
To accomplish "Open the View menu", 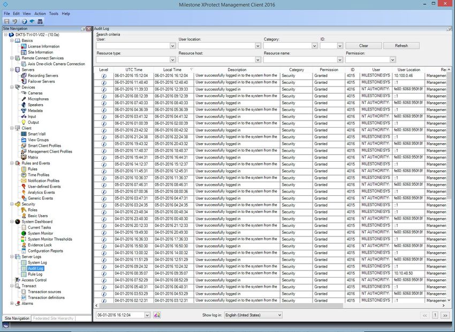I will tap(27, 13).
